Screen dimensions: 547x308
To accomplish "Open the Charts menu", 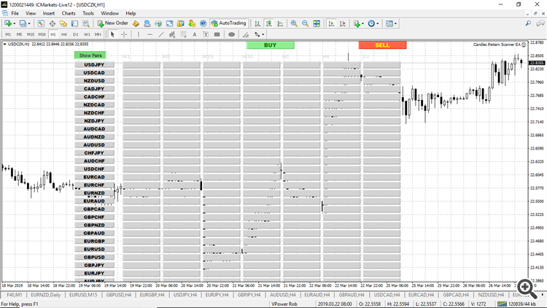I will pyautogui.click(x=69, y=13).
